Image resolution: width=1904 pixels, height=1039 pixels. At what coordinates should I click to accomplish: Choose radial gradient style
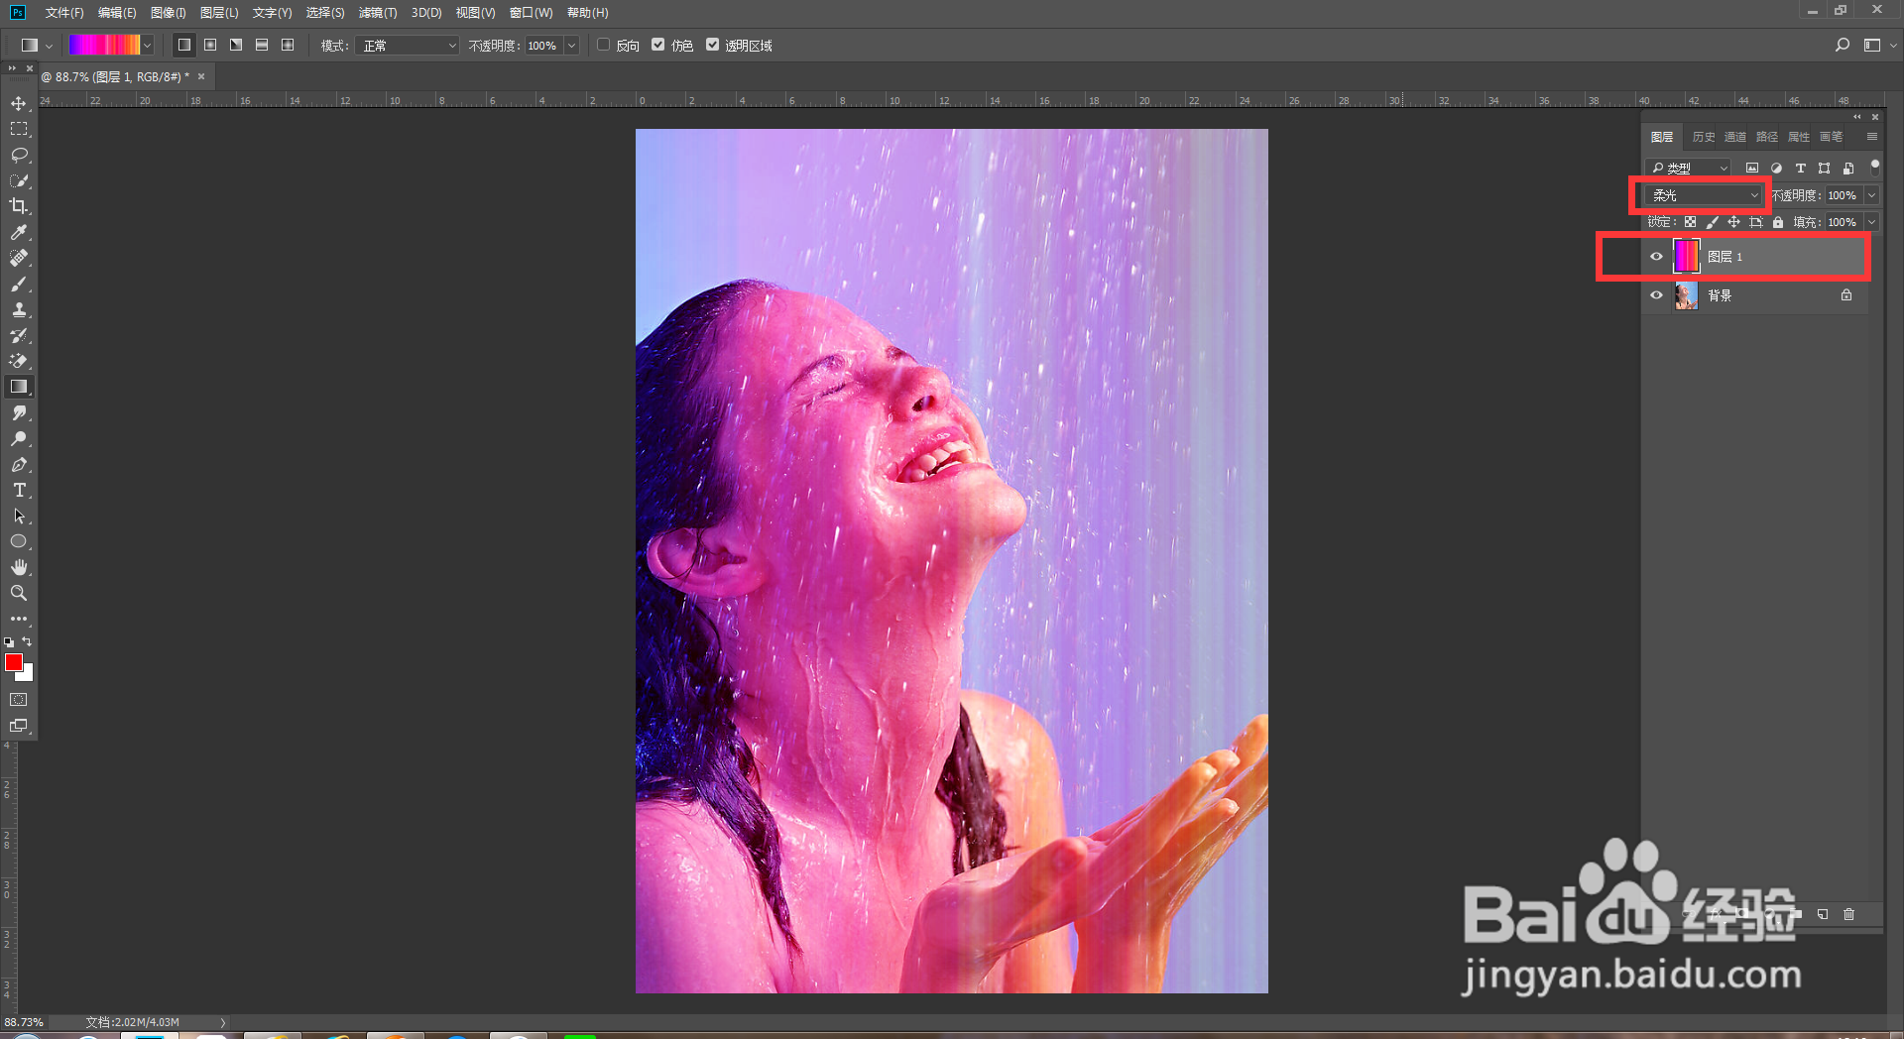[210, 45]
